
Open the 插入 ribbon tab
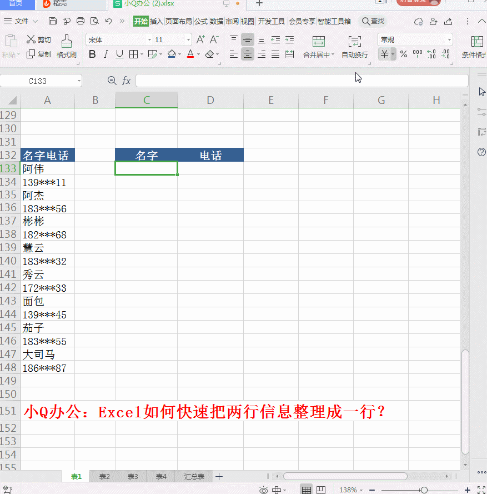[157, 21]
